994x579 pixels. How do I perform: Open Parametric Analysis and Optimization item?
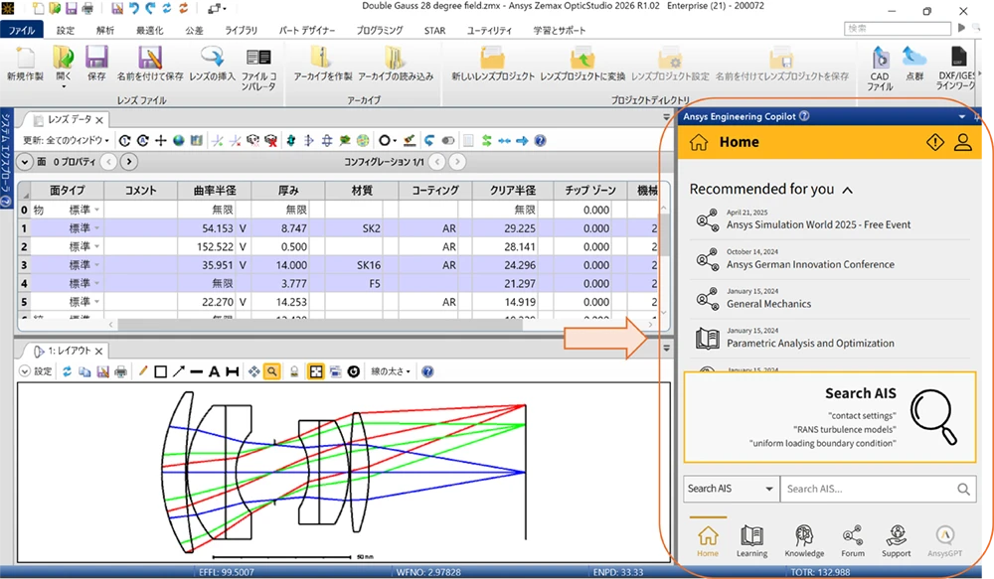pos(810,344)
